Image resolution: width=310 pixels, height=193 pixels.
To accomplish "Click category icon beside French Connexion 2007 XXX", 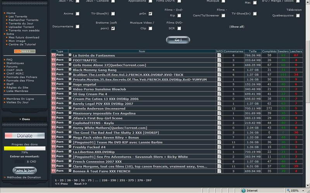I will pyautogui.click(x=53, y=161).
